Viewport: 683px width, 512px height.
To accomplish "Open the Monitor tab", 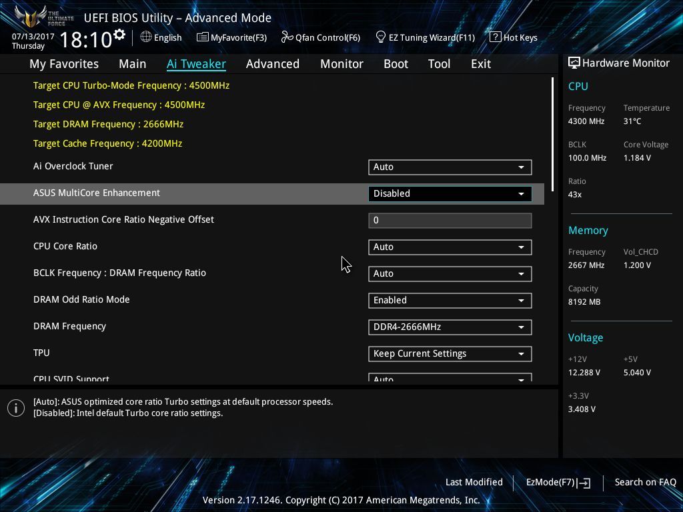I will click(342, 64).
